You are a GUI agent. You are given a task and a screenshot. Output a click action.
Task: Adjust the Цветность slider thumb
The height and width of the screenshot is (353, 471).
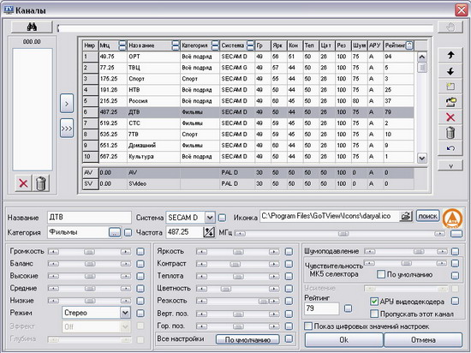[225, 289]
